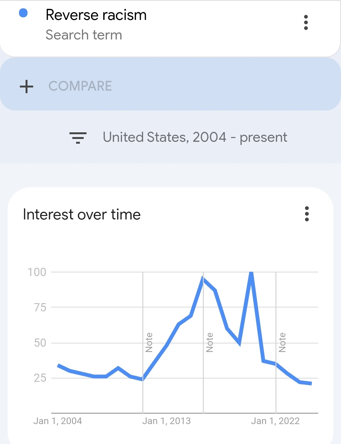The height and width of the screenshot is (444, 341).
Task: Open the Interest over time options menu
Action: 307,214
